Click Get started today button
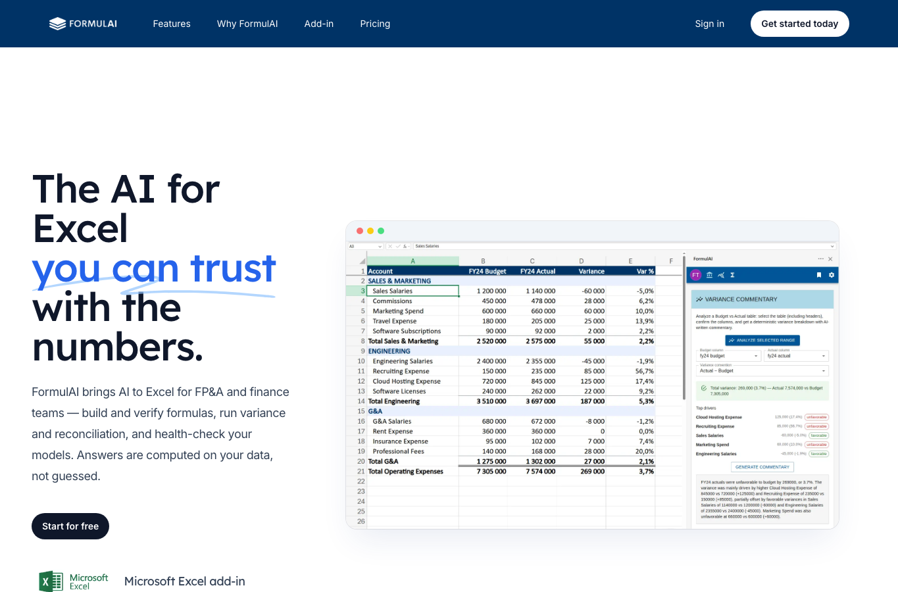 [x=800, y=24]
